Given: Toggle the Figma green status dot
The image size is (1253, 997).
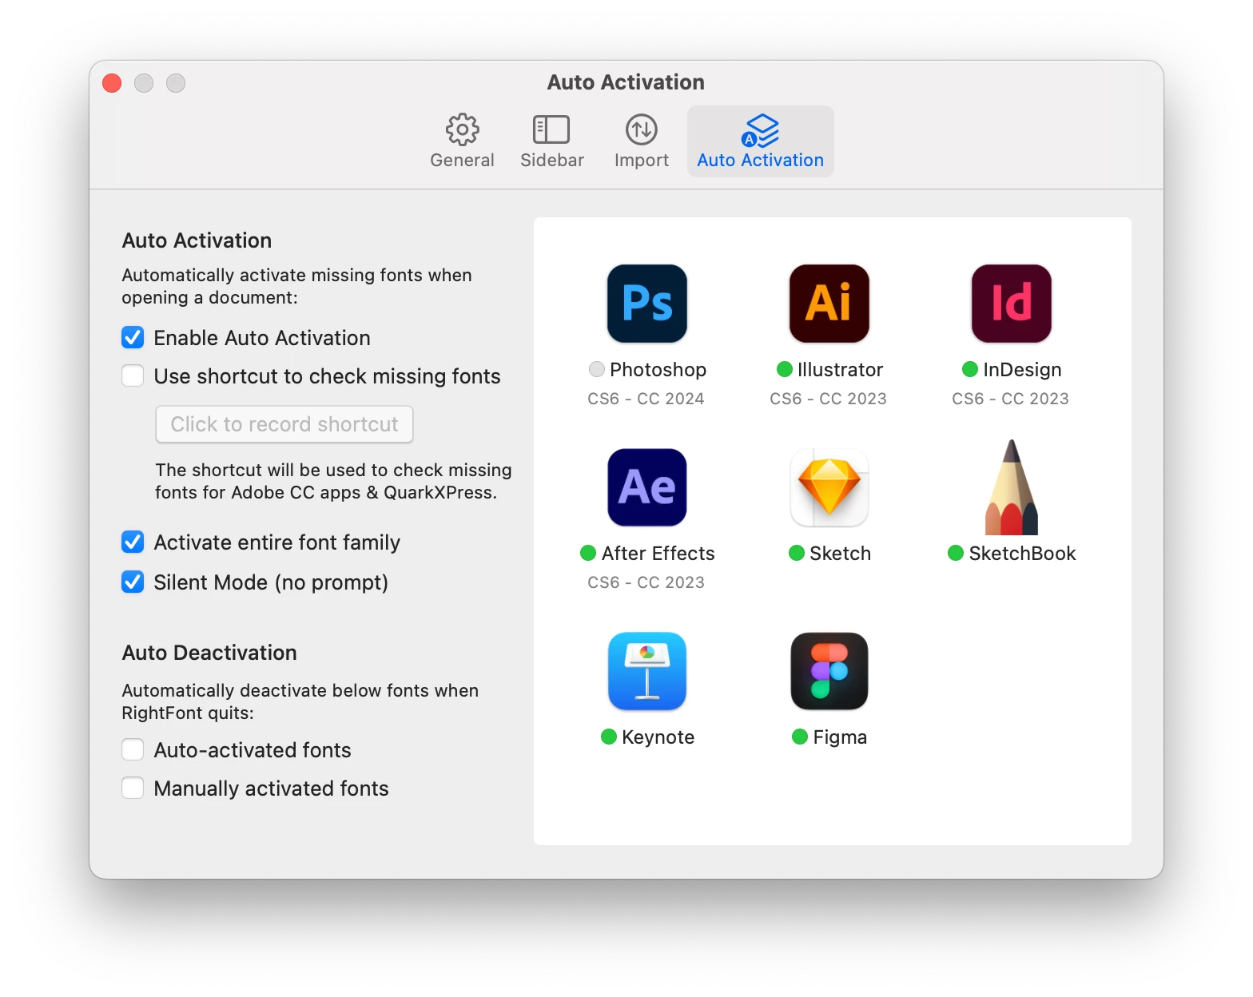Looking at the screenshot, I should tap(800, 737).
